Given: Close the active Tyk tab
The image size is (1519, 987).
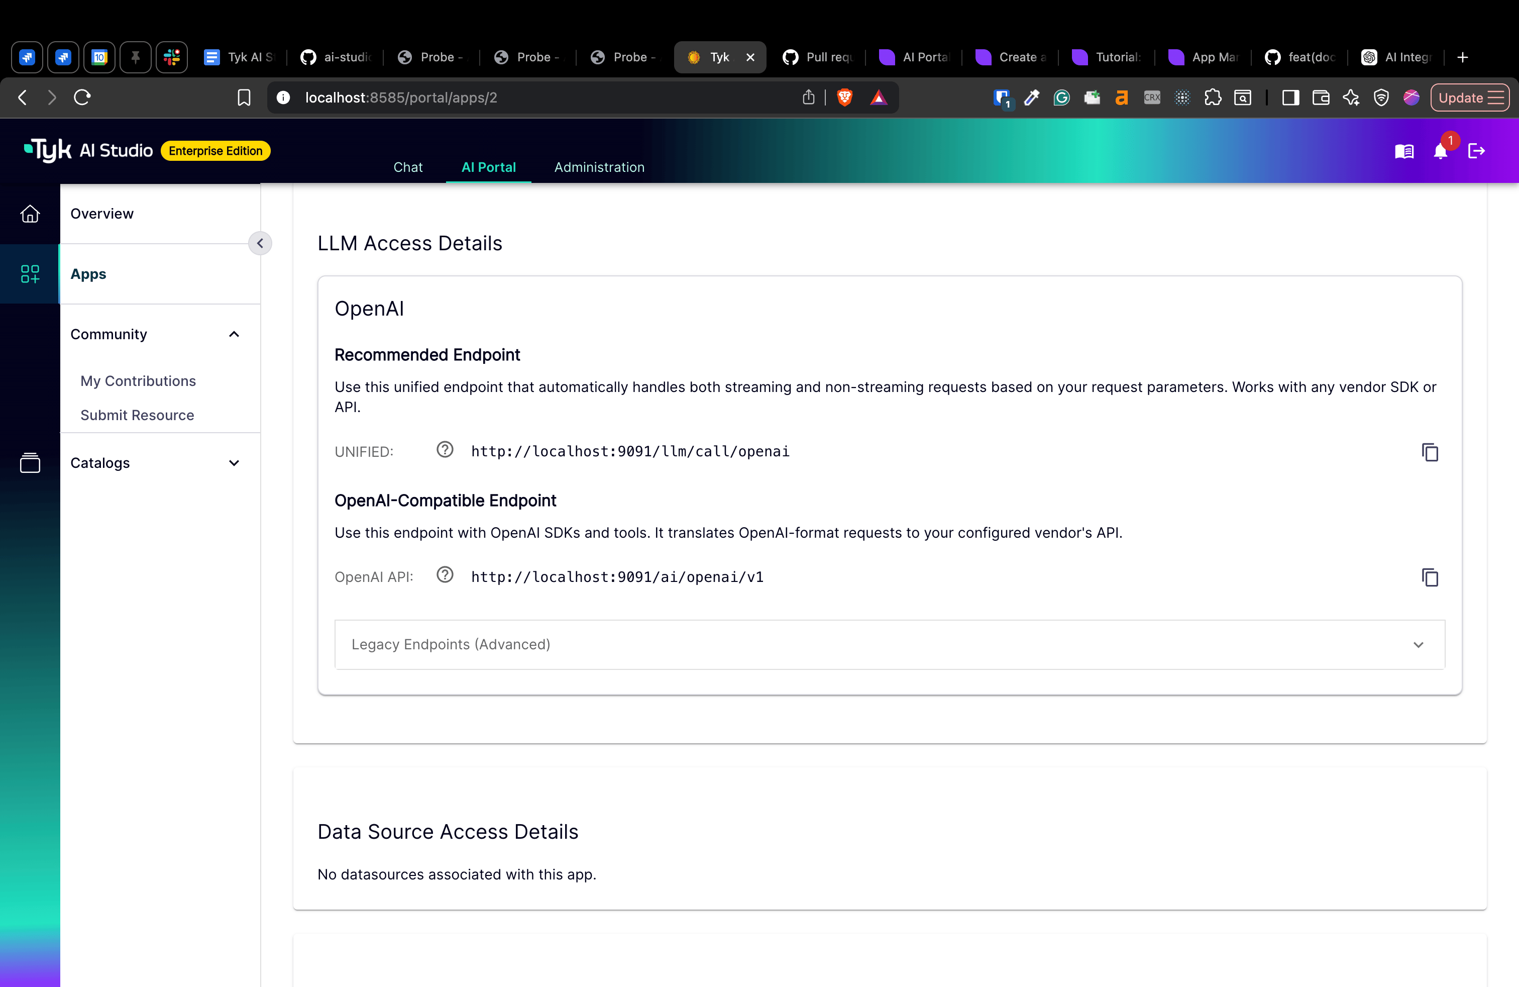Looking at the screenshot, I should click(750, 57).
